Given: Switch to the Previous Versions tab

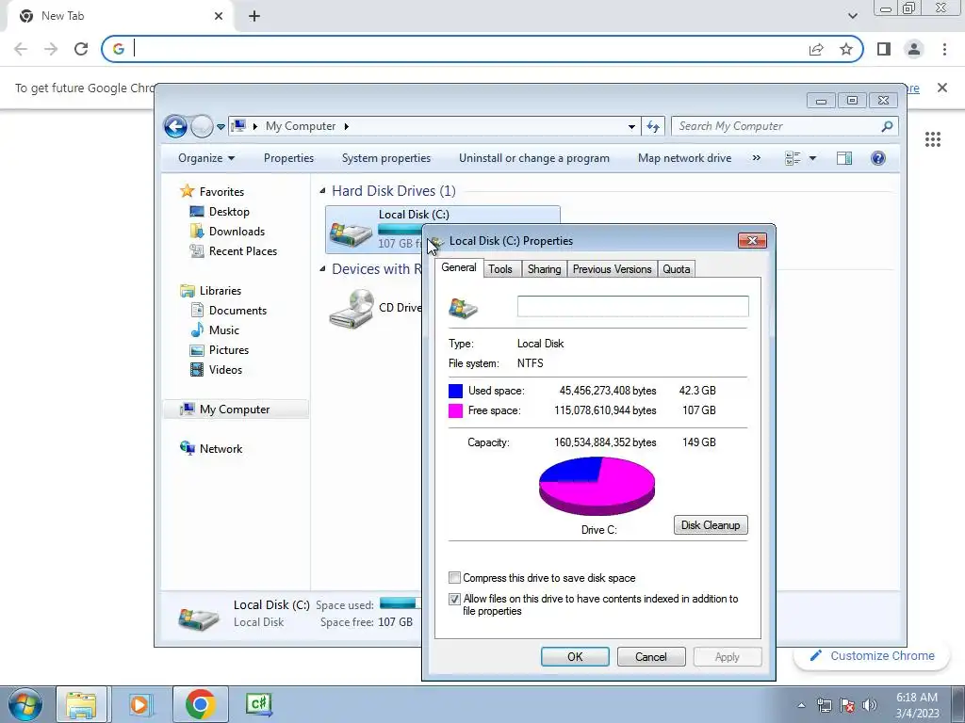Looking at the screenshot, I should [612, 269].
